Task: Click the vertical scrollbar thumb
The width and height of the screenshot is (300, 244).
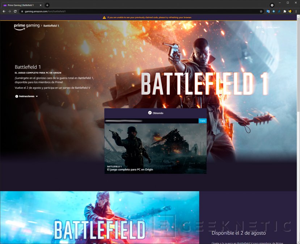Action: pos(298,65)
